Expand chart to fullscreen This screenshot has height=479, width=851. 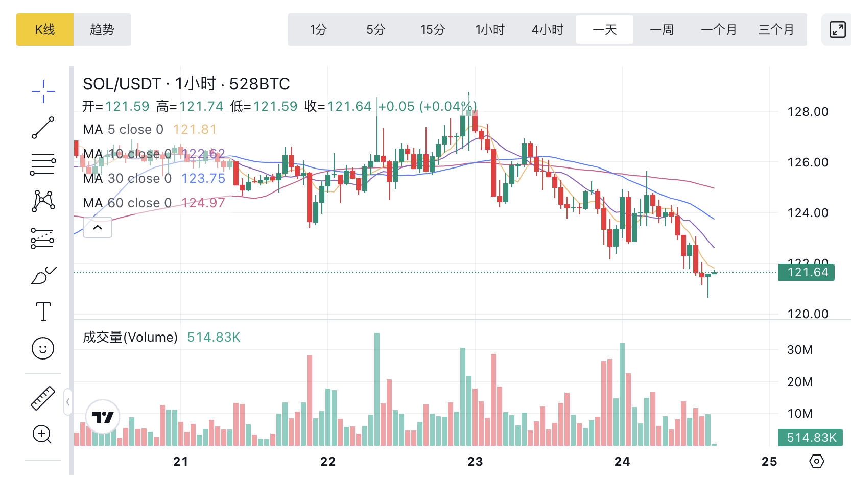tap(837, 30)
